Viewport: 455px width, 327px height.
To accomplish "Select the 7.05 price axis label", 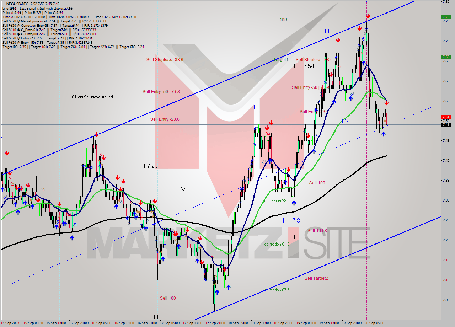I will tap(446, 300).
